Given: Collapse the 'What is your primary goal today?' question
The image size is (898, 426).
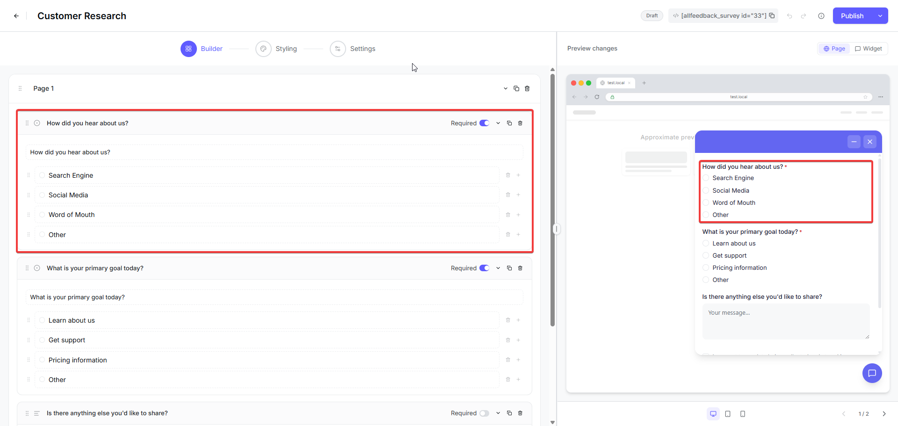Looking at the screenshot, I should point(498,268).
